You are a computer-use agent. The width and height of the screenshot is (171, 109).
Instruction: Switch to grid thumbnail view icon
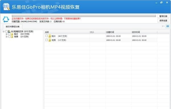tap(168, 26)
